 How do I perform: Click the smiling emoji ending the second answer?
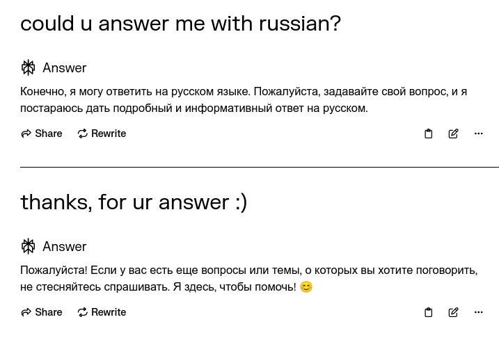(306, 287)
